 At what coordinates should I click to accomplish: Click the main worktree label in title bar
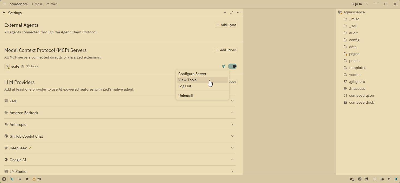36,4
